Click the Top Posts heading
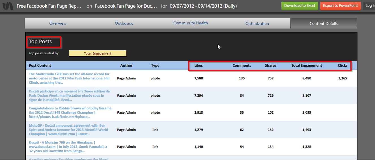375x160 pixels. click(x=40, y=42)
